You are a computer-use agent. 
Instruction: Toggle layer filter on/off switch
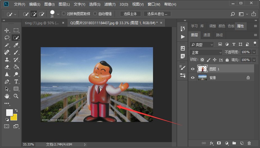[255, 44]
